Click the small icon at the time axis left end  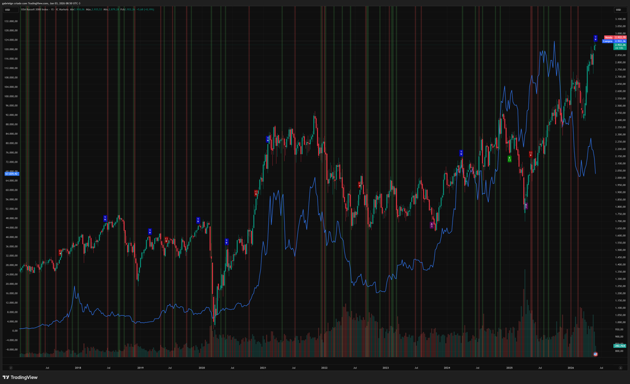coord(10,368)
